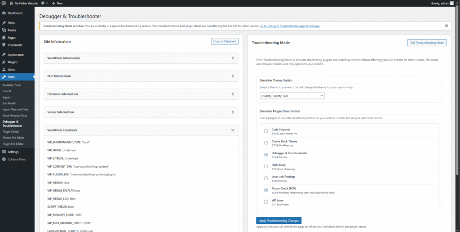The width and height of the screenshot is (460, 232).
Task: Click the Media library icon in sidebar
Action: tap(4, 30)
